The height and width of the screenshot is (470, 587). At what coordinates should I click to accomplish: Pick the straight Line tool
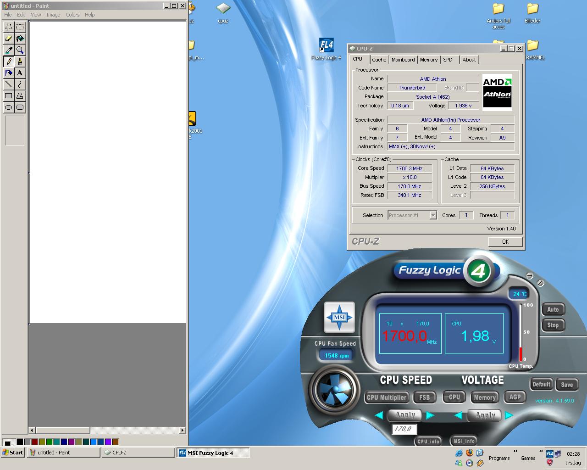pyautogui.click(x=8, y=84)
